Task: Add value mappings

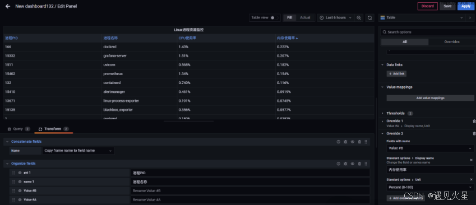Action: 430,98
